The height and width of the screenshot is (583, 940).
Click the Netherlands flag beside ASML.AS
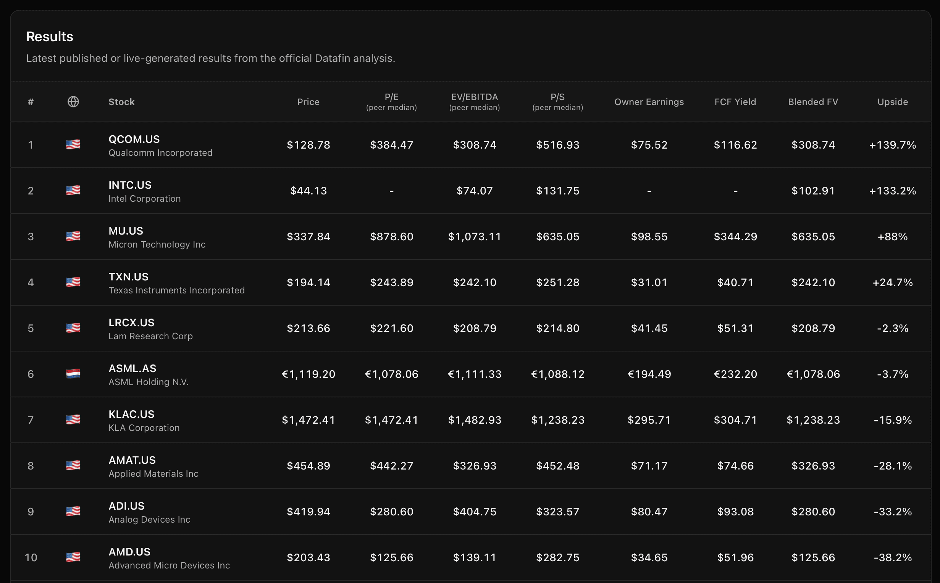coord(73,374)
